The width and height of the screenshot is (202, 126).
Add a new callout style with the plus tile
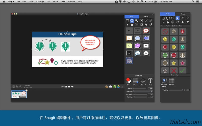click(129, 61)
